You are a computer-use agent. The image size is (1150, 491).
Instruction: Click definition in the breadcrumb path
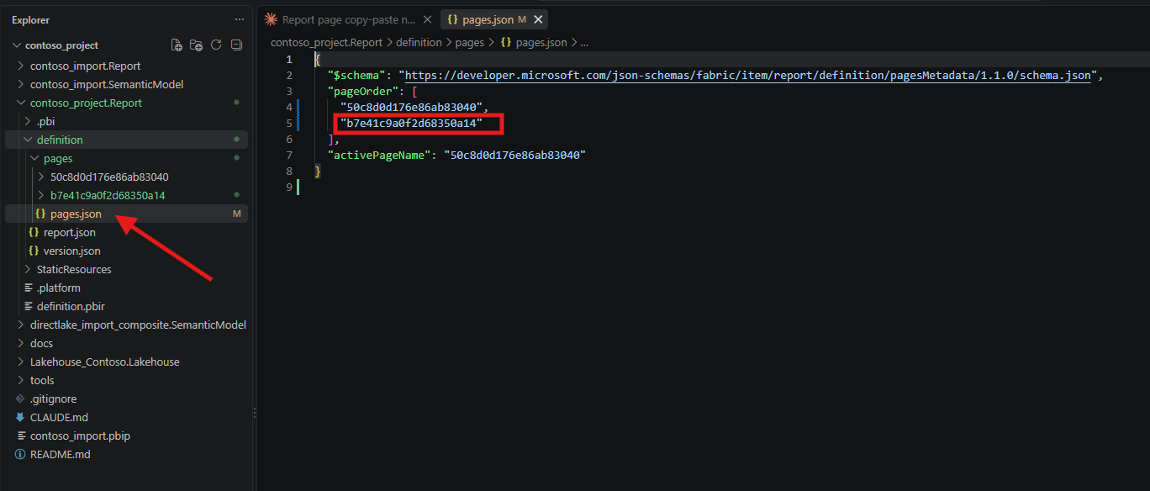pyautogui.click(x=419, y=42)
